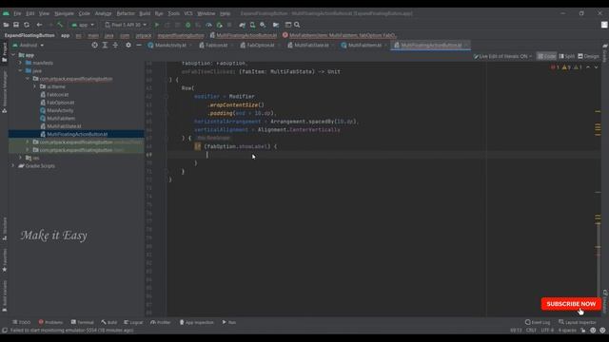The width and height of the screenshot is (609, 342).
Task: Open the Build menu
Action: (x=145, y=13)
